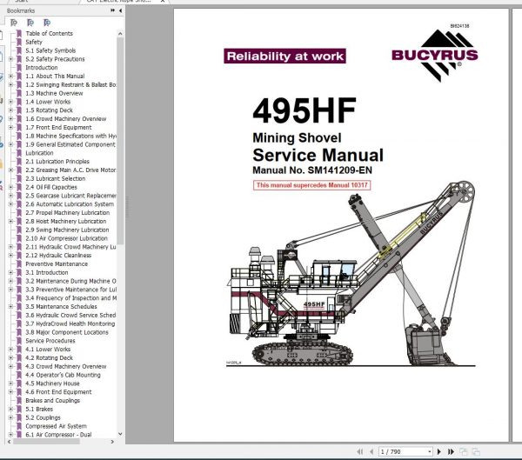
Task: Select 3.8 Major Component Locations bookmark
Action: pyautogui.click(x=67, y=332)
